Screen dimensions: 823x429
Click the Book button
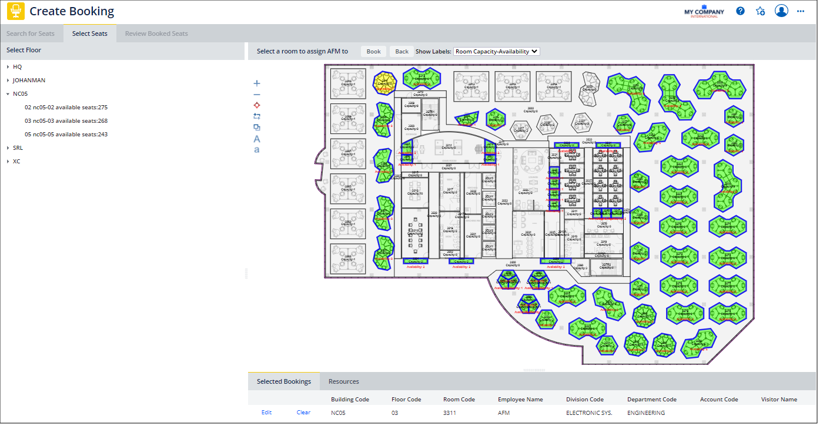[373, 51]
